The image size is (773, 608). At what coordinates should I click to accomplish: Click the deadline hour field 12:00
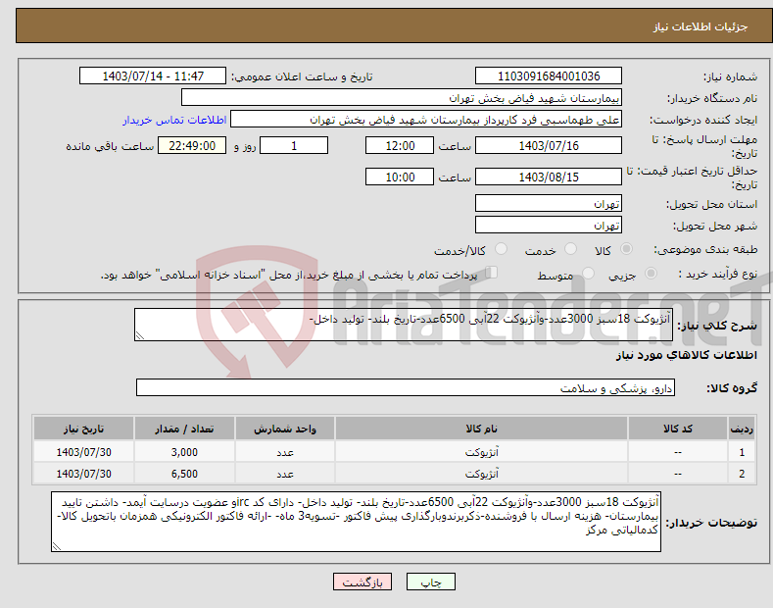[x=400, y=145]
